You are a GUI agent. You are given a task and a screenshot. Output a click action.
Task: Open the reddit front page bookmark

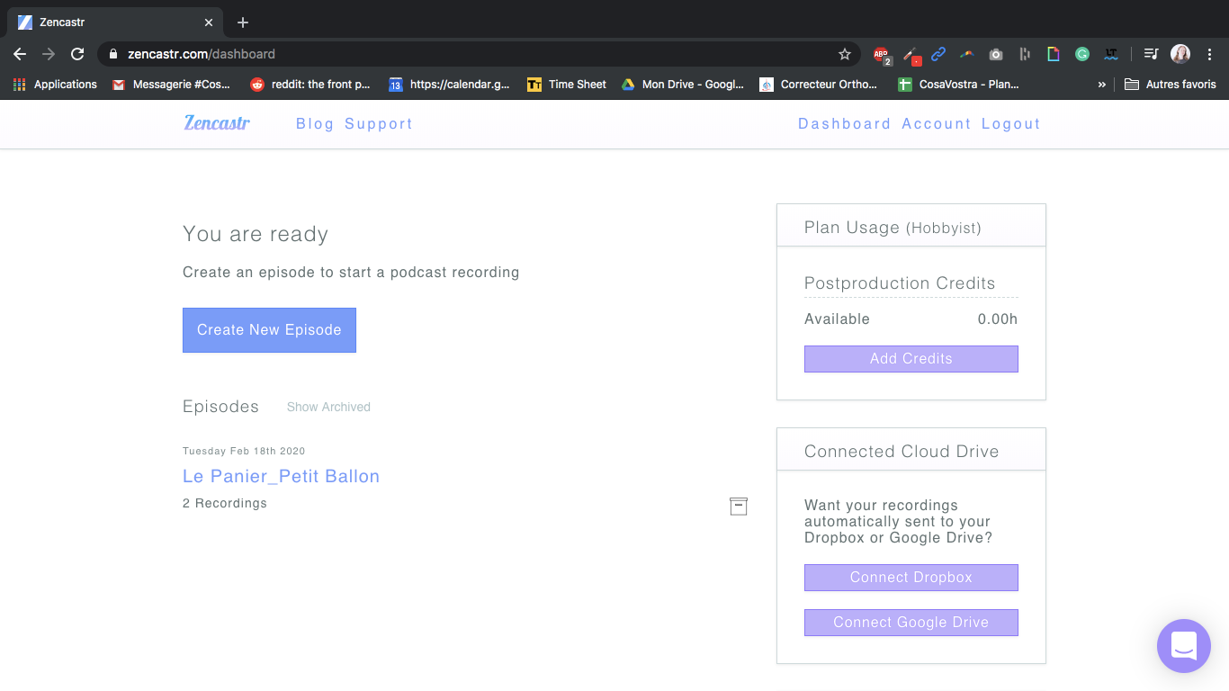(x=310, y=85)
